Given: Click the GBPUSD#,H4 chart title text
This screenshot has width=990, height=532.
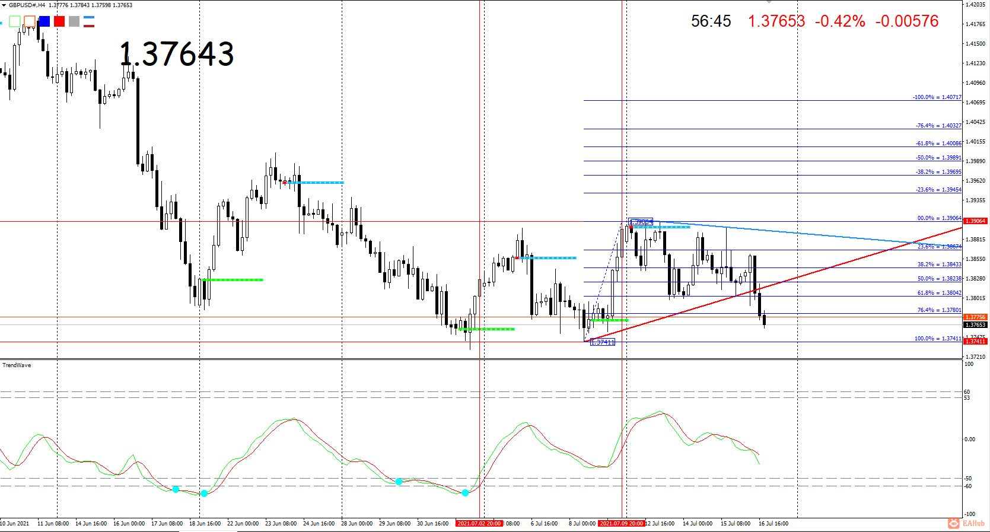Looking at the screenshot, I should [x=27, y=5].
